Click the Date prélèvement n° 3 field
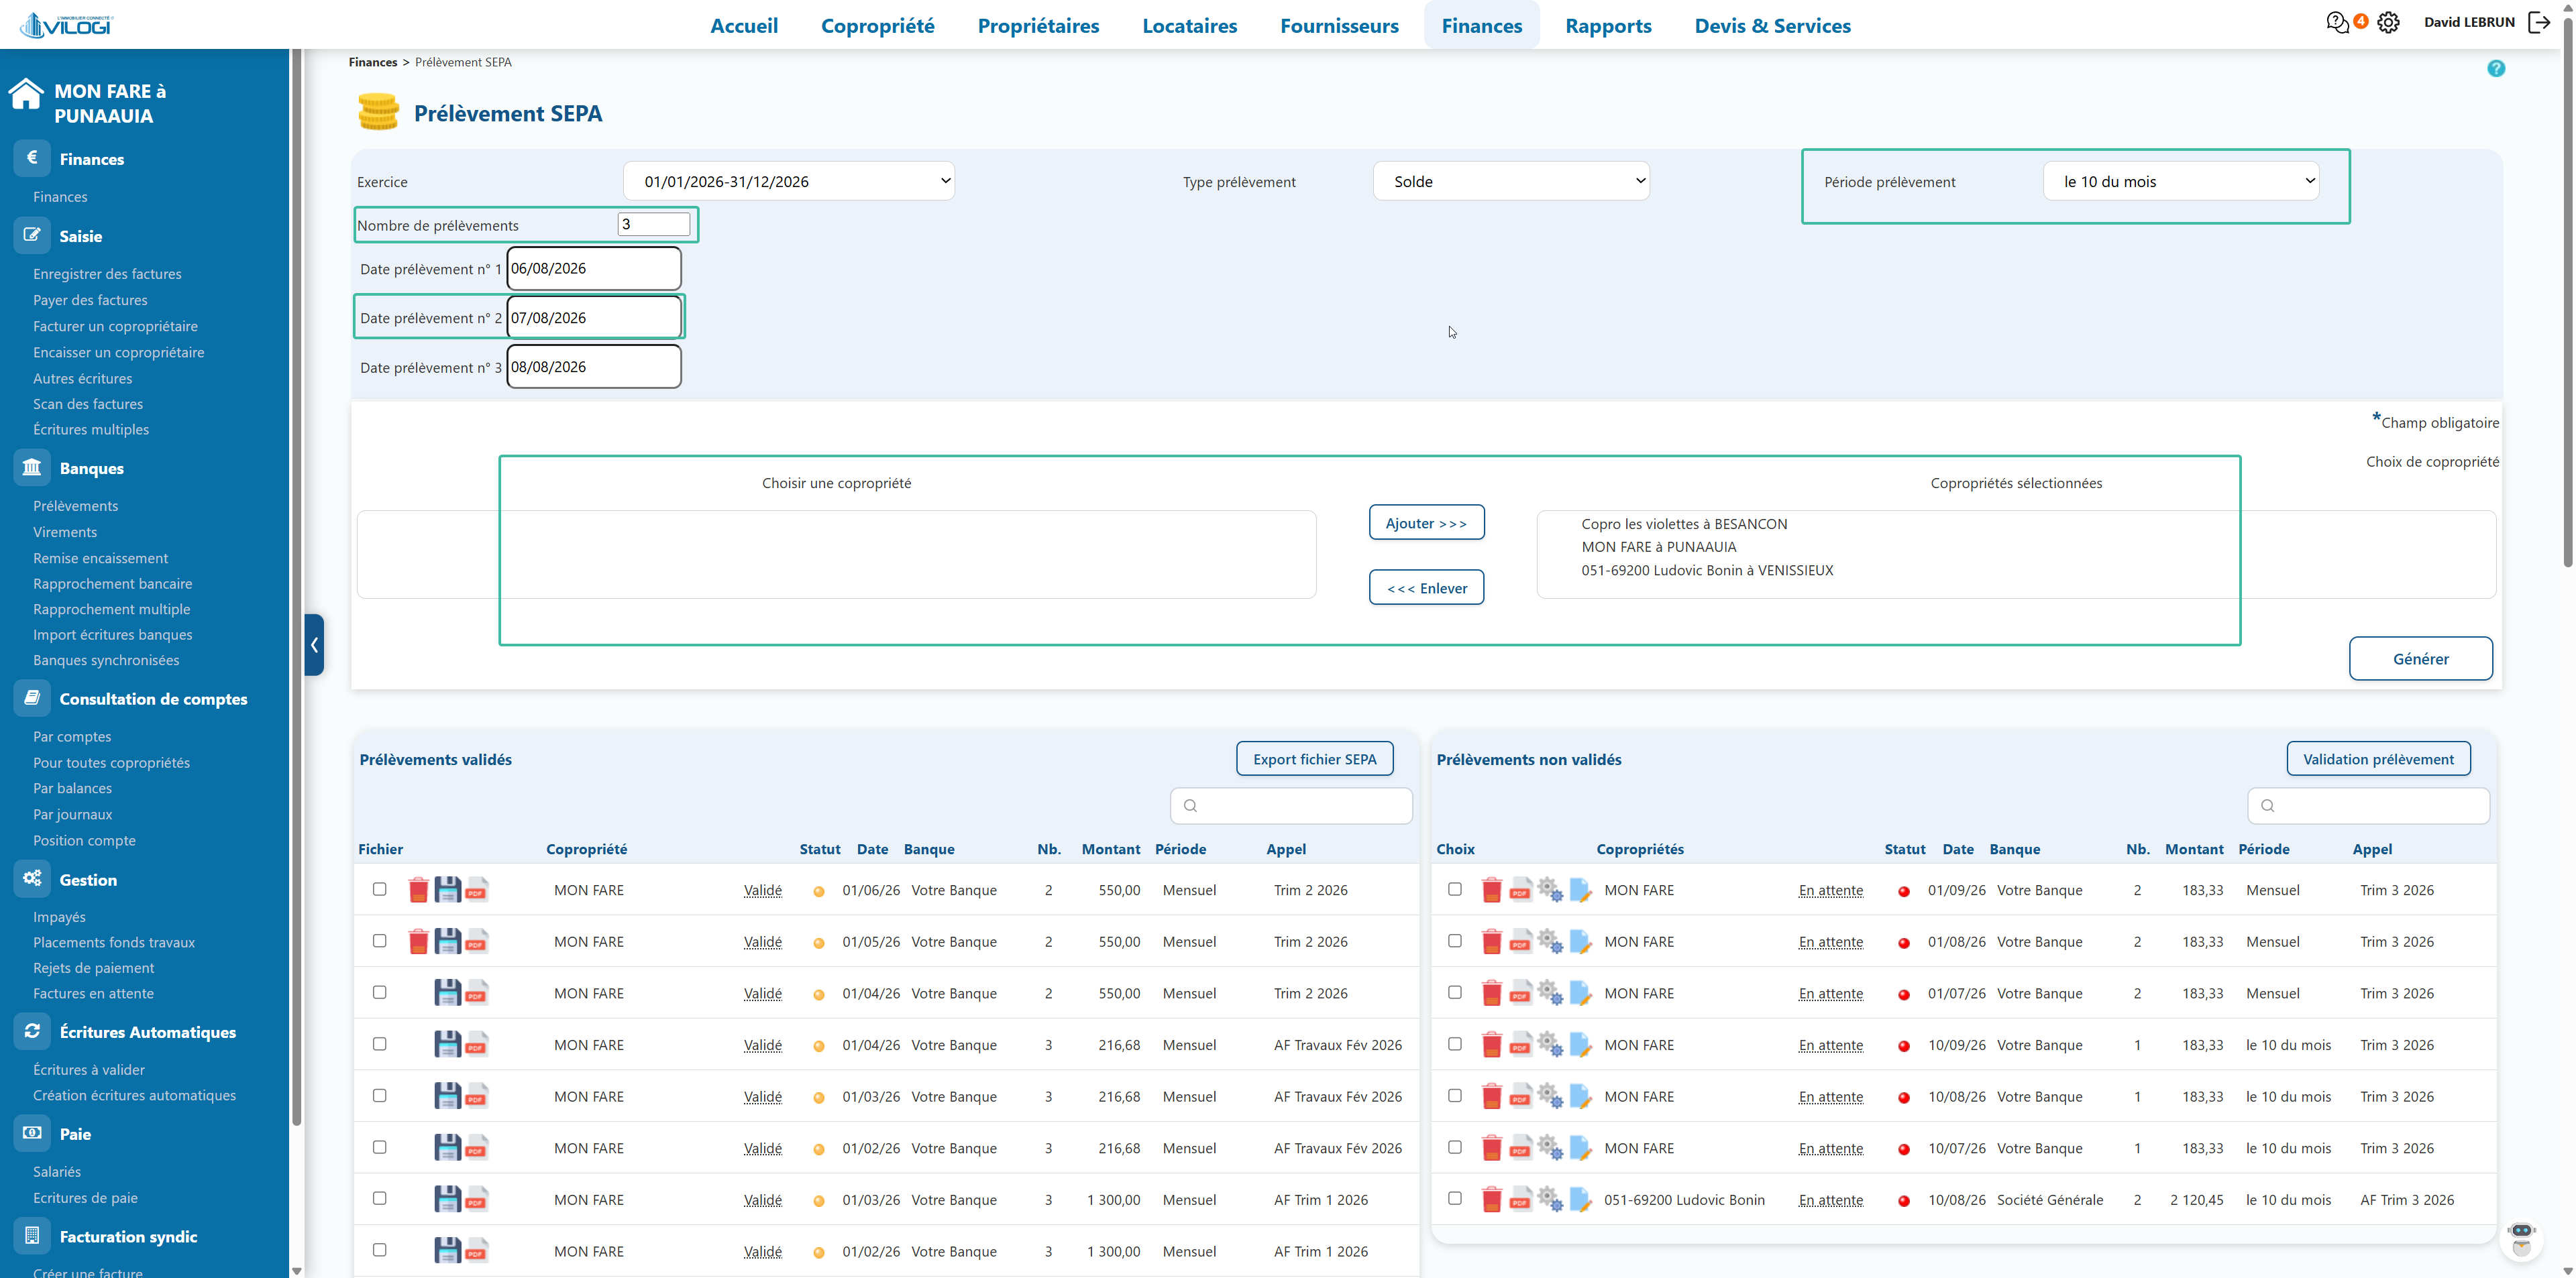The height and width of the screenshot is (1278, 2576). pyautogui.click(x=594, y=365)
